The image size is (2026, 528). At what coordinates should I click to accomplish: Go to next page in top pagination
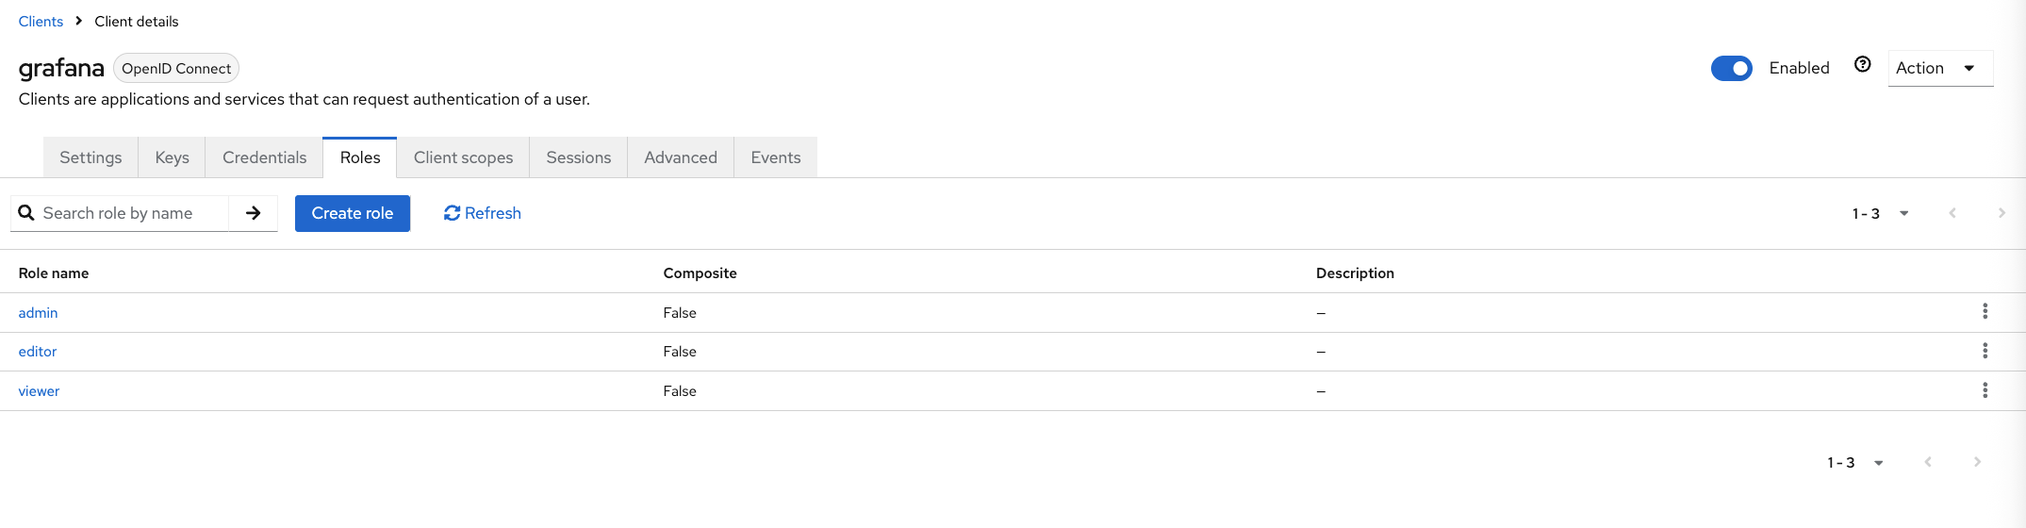tap(2001, 213)
